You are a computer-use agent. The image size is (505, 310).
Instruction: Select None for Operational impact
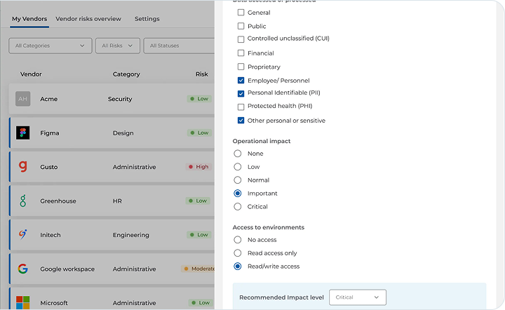pyautogui.click(x=237, y=154)
